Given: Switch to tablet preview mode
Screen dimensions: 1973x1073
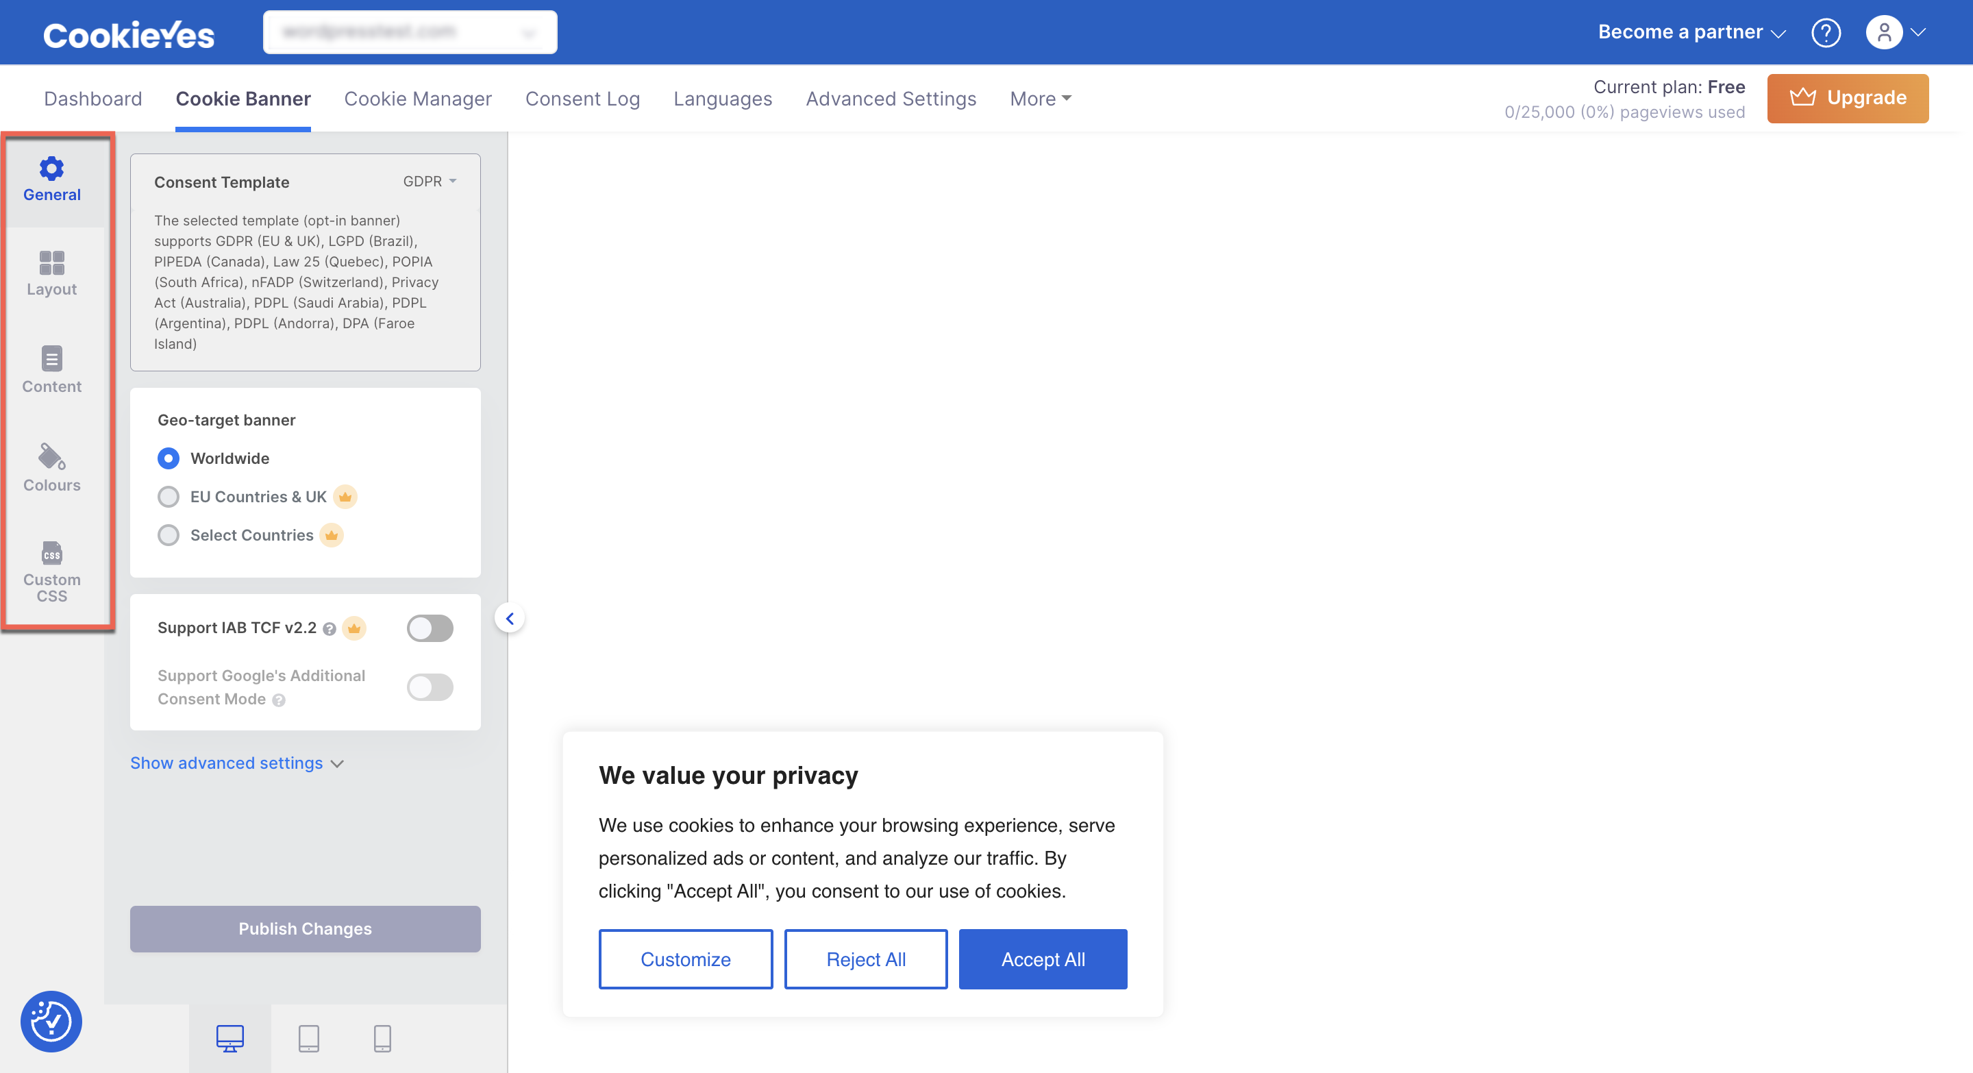Looking at the screenshot, I should tap(309, 1039).
